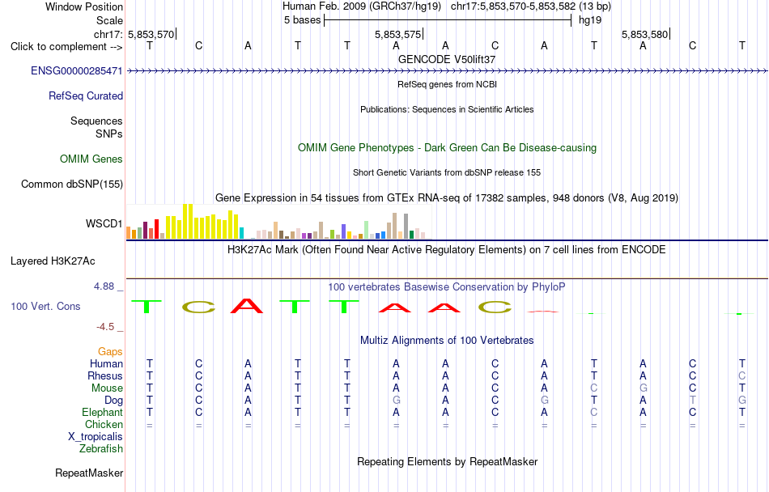Click the Scale label in the ruler
The image size is (769, 492).
(109, 20)
